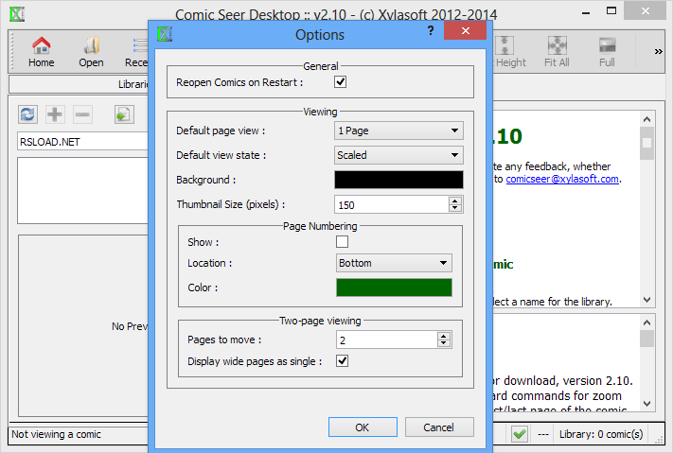Click 'Library: 0 comic(s)' status text
This screenshot has height=453, width=673.
(601, 434)
